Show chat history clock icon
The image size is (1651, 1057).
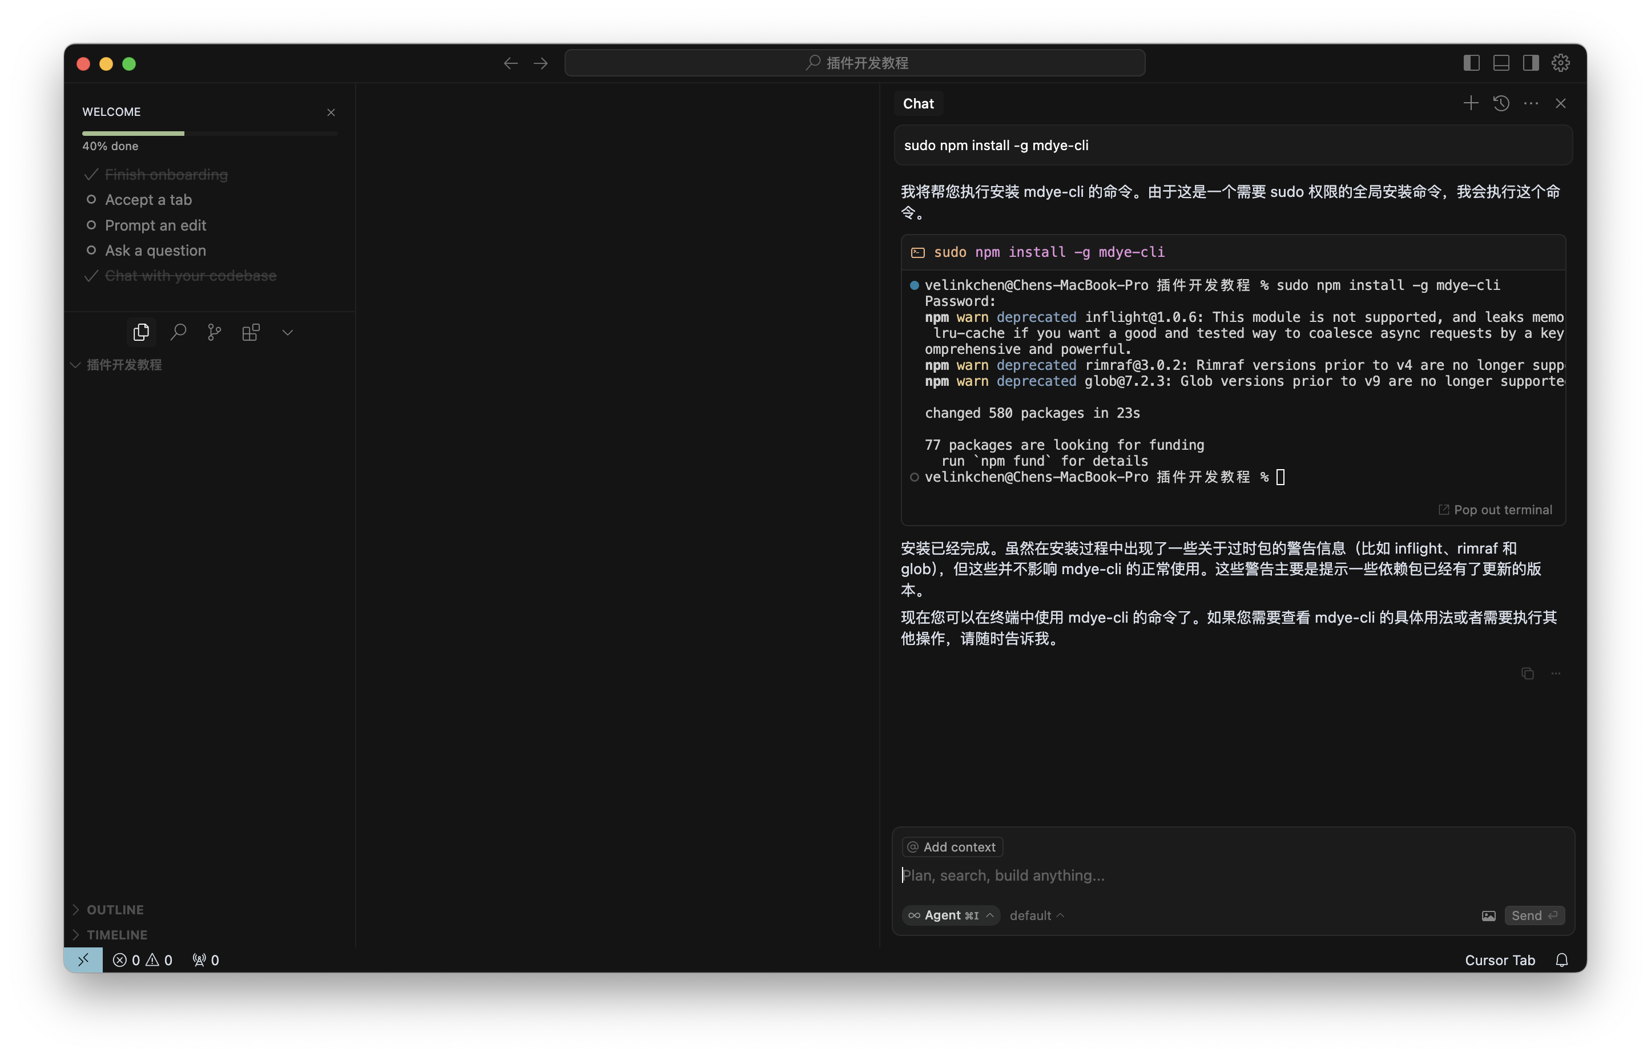1501,103
